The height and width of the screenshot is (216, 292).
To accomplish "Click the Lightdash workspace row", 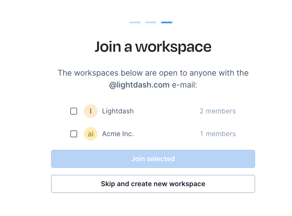I will [153, 111].
